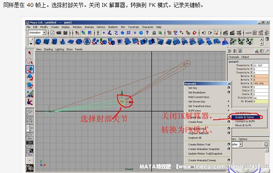Click the Translate X value field
This screenshot has width=273, height=173.
click(261, 65)
